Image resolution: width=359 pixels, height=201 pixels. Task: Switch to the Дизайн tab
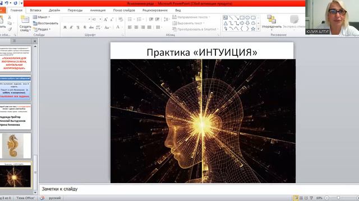pos(54,10)
